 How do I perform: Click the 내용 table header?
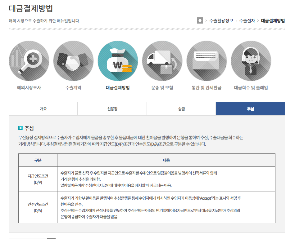click(x=166, y=160)
